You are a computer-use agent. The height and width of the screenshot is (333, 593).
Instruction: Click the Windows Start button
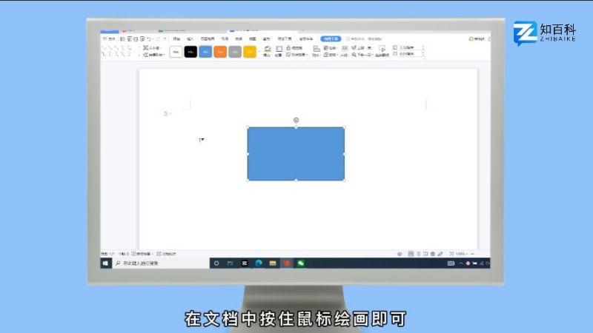(106, 263)
